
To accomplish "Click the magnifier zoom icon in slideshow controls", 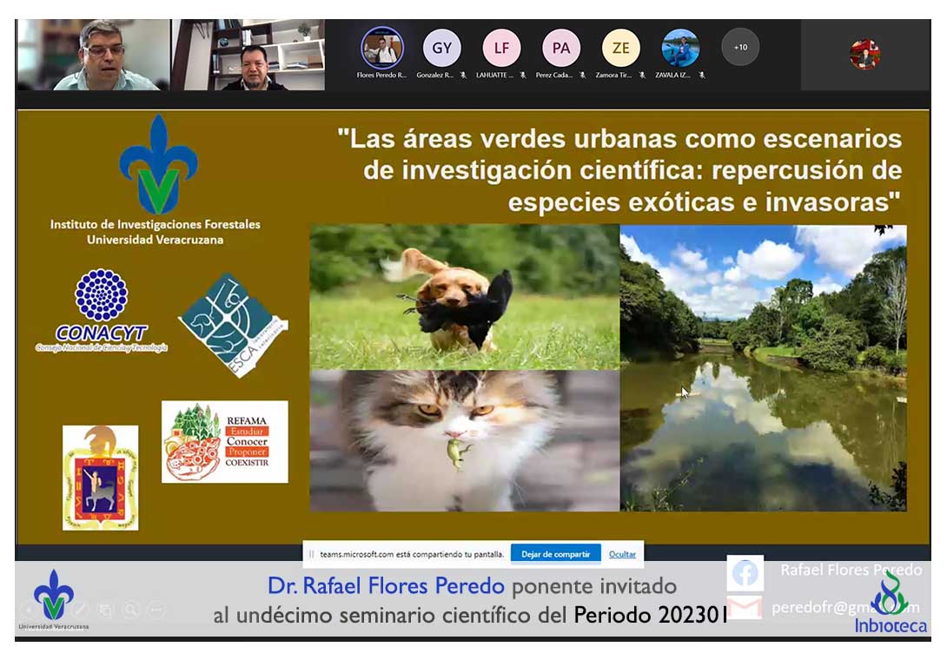I will click(130, 610).
